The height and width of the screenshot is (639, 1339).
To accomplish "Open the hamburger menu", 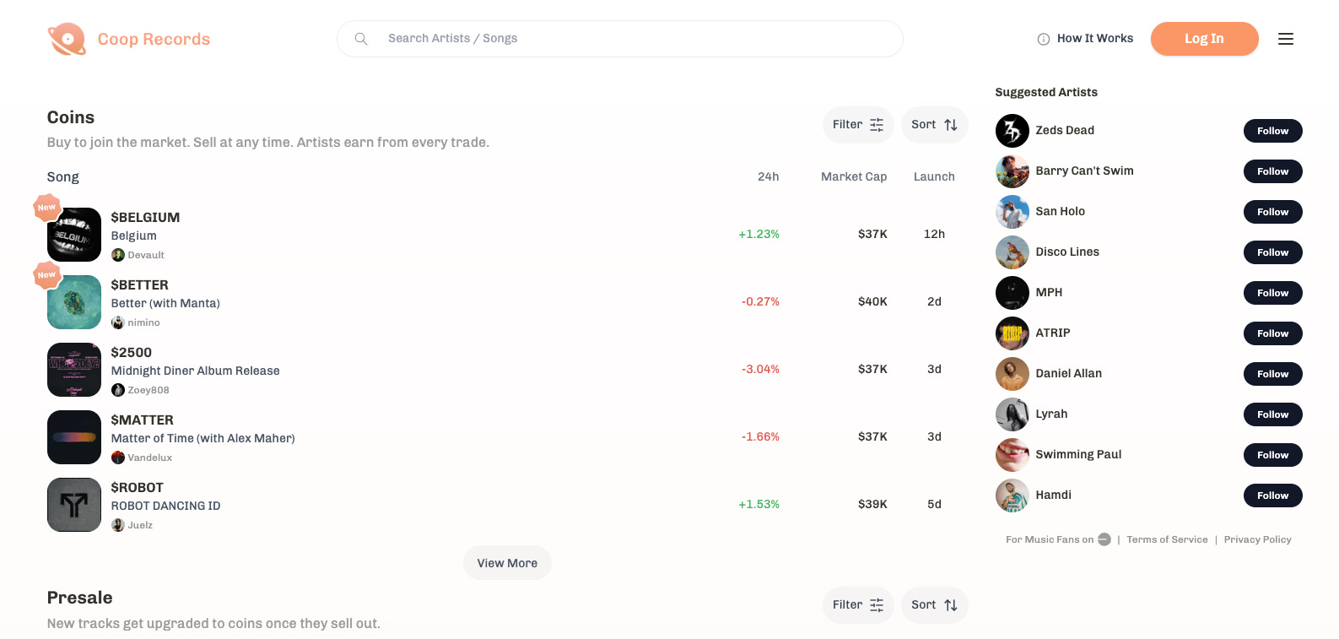I will tap(1286, 39).
